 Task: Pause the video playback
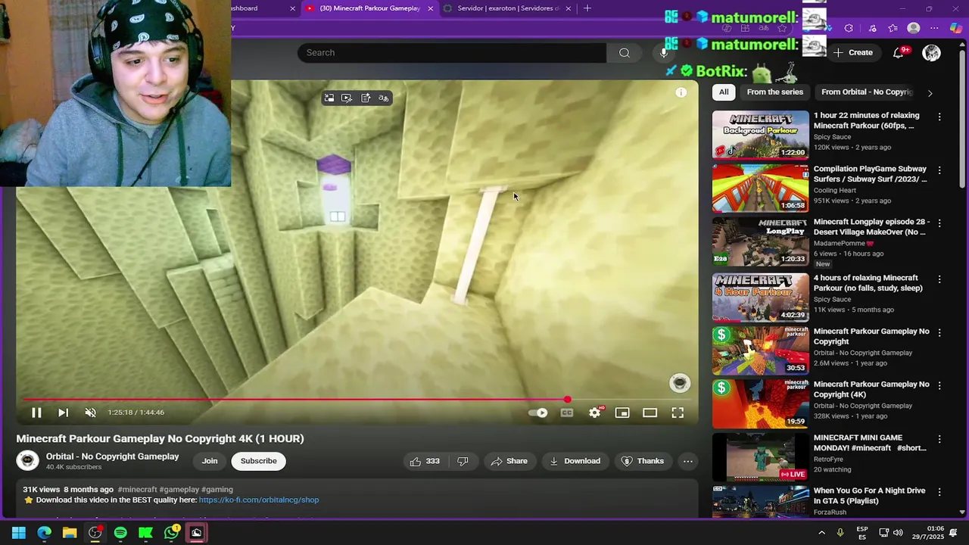click(36, 413)
